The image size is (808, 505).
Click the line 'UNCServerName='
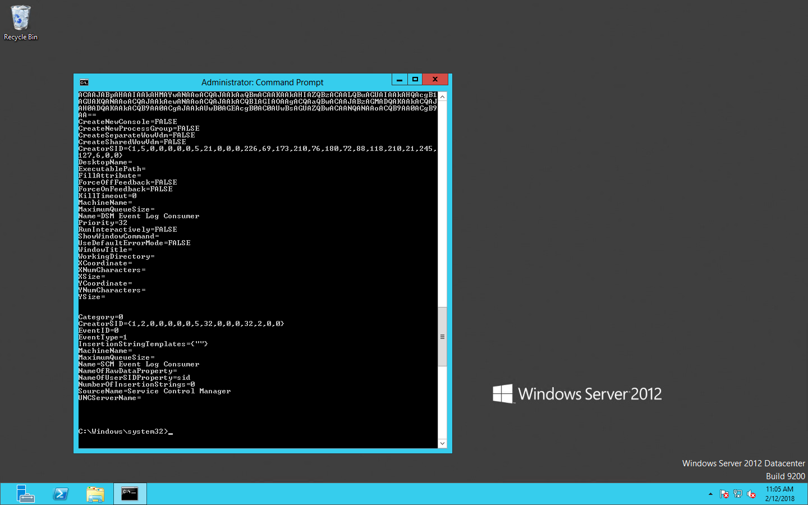pos(109,398)
